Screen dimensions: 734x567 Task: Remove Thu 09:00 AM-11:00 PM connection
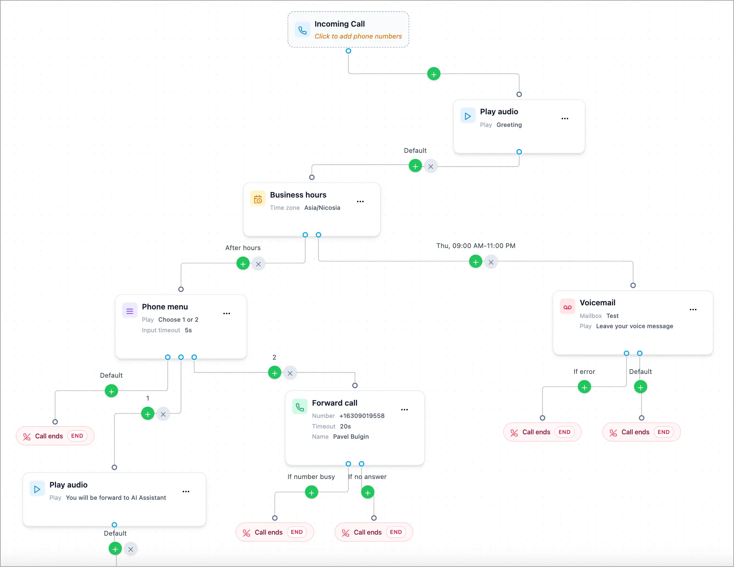tap(491, 262)
